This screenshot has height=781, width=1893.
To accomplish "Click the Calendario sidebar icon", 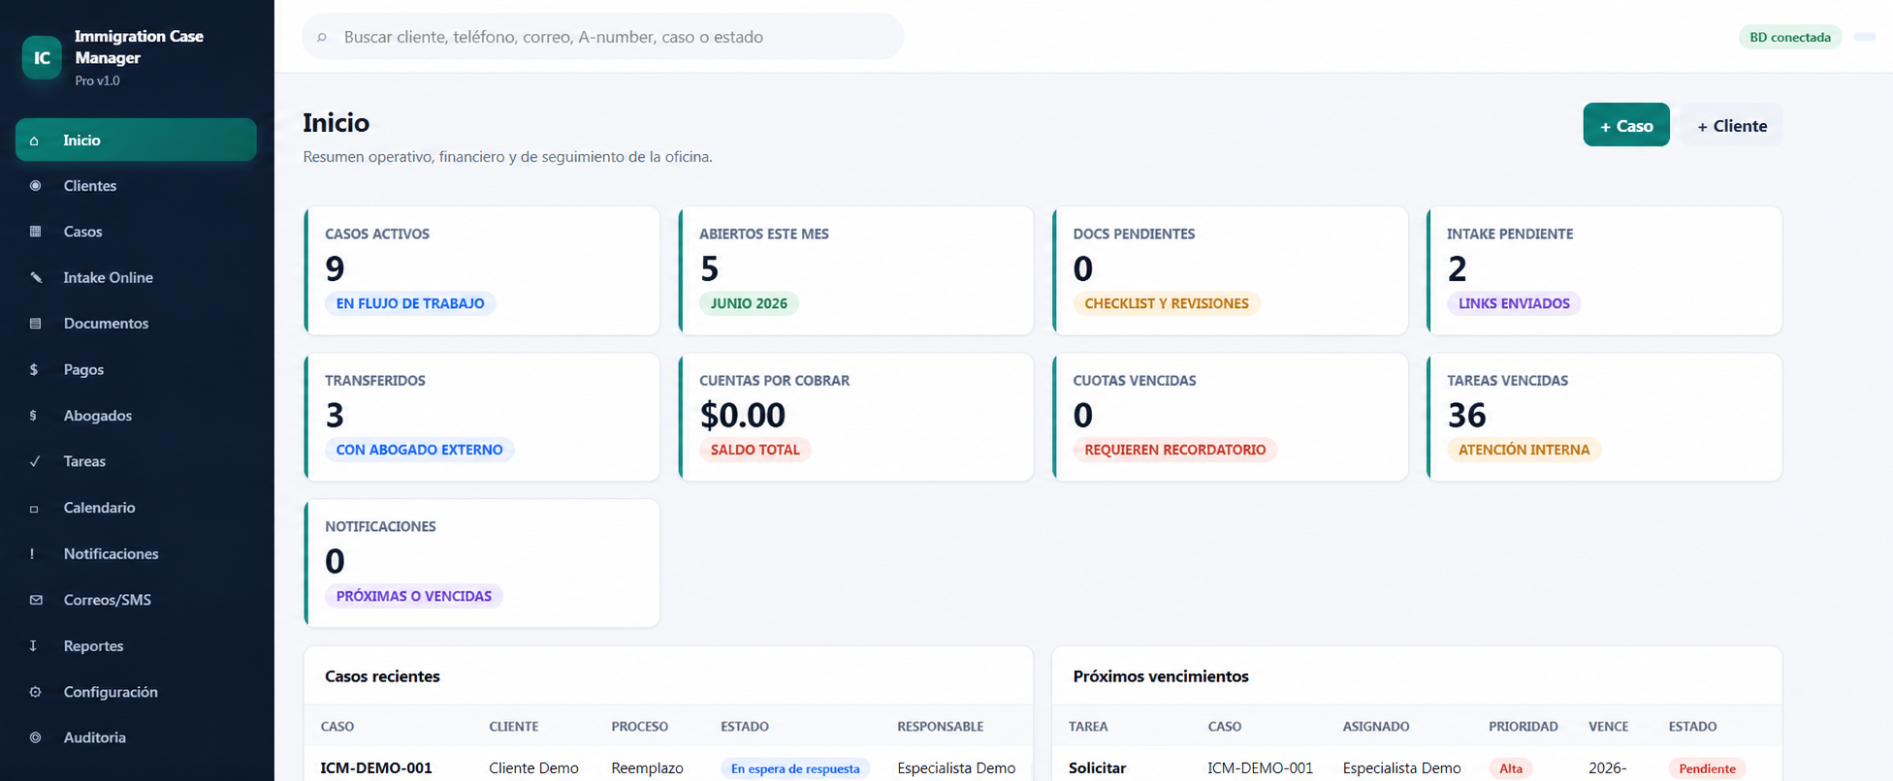I will (35, 508).
